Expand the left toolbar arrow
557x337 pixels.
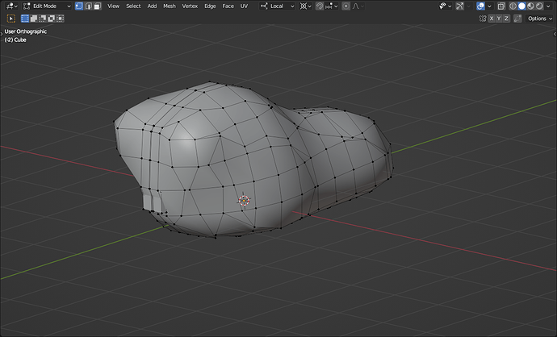(2, 34)
